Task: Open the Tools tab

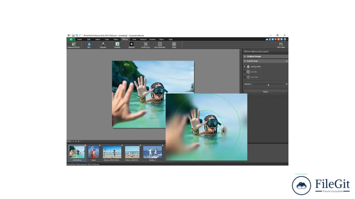Action: (x=134, y=40)
